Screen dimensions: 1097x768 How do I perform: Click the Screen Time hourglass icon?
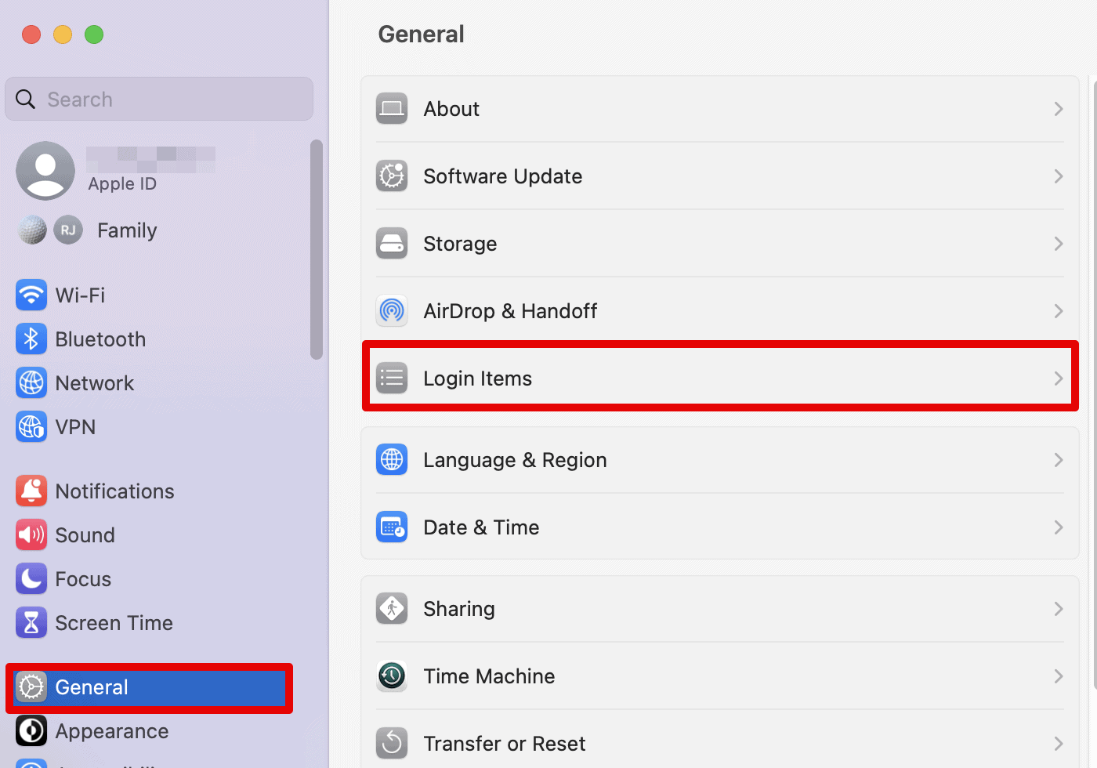point(31,623)
